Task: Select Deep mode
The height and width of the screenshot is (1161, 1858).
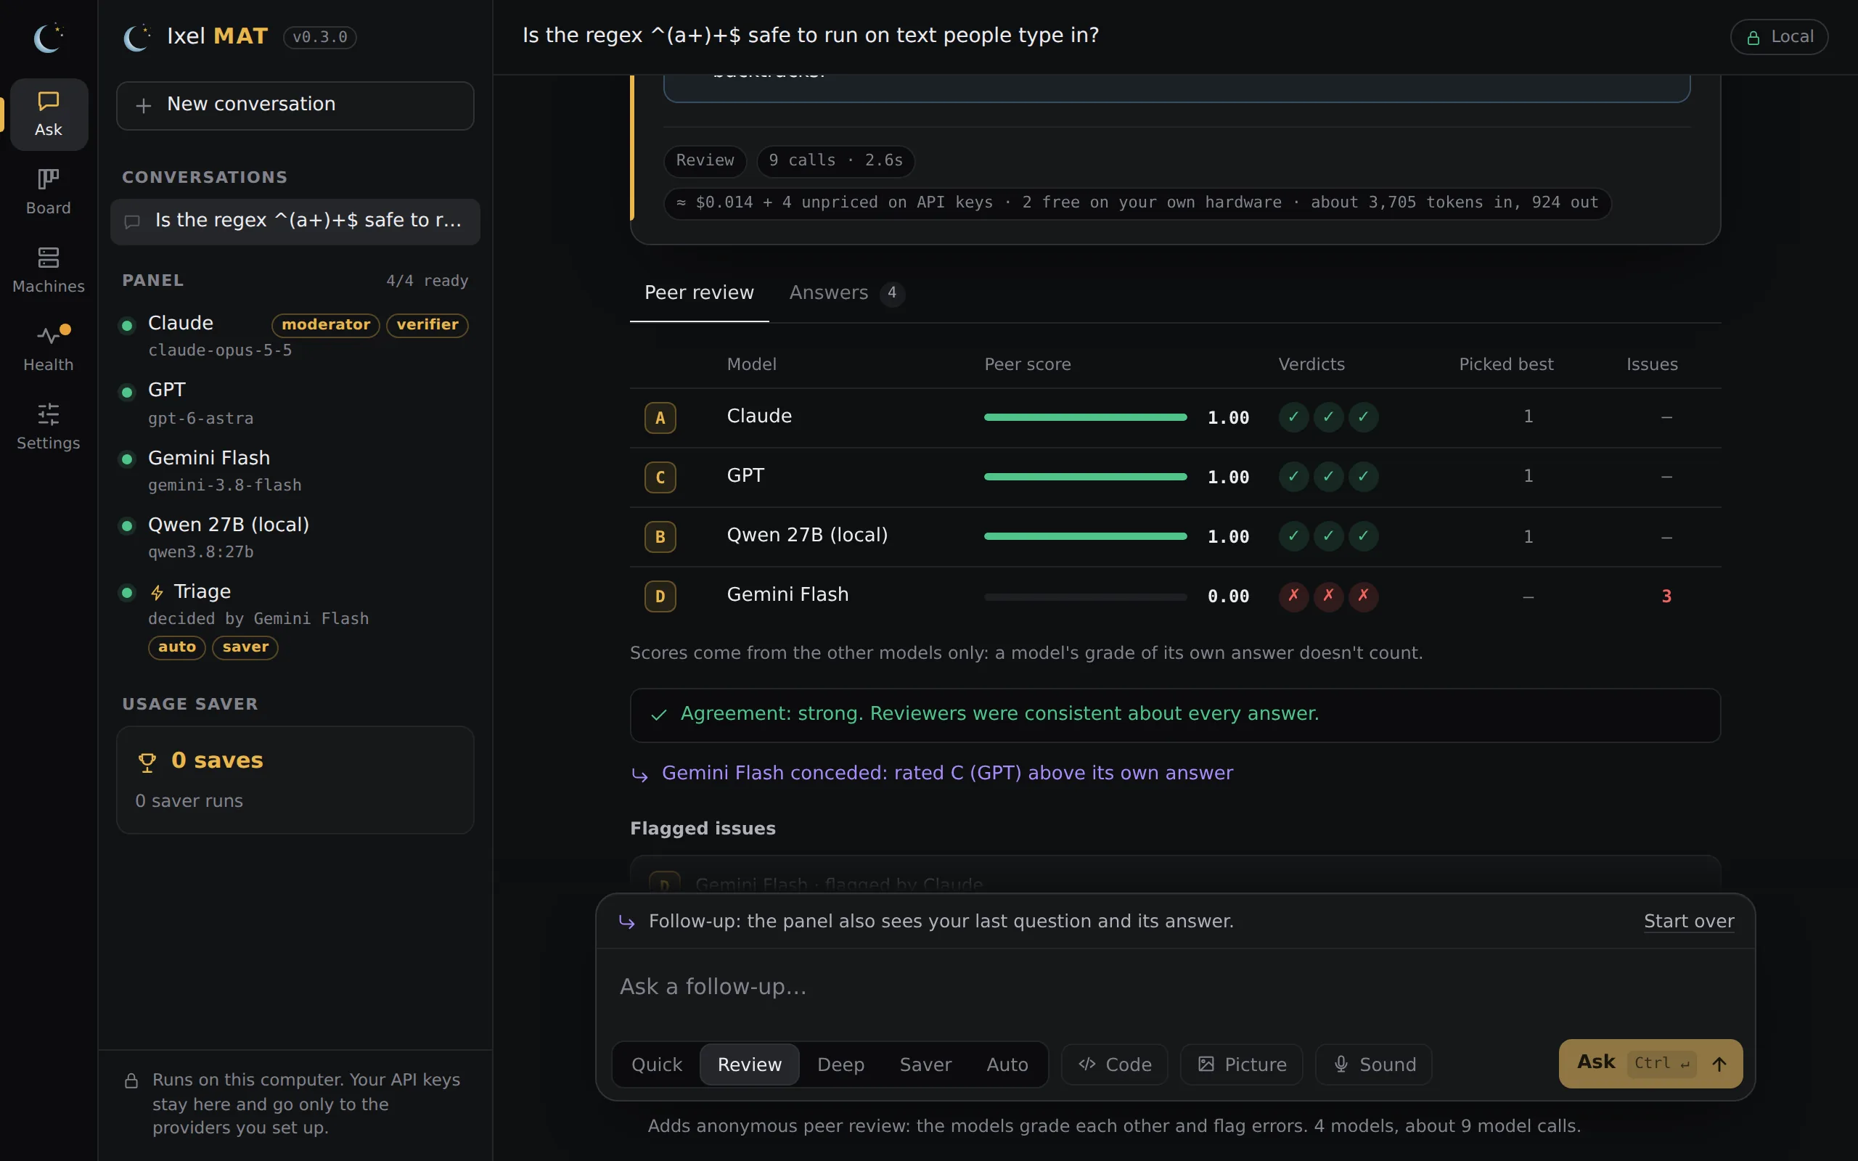Action: click(x=840, y=1064)
